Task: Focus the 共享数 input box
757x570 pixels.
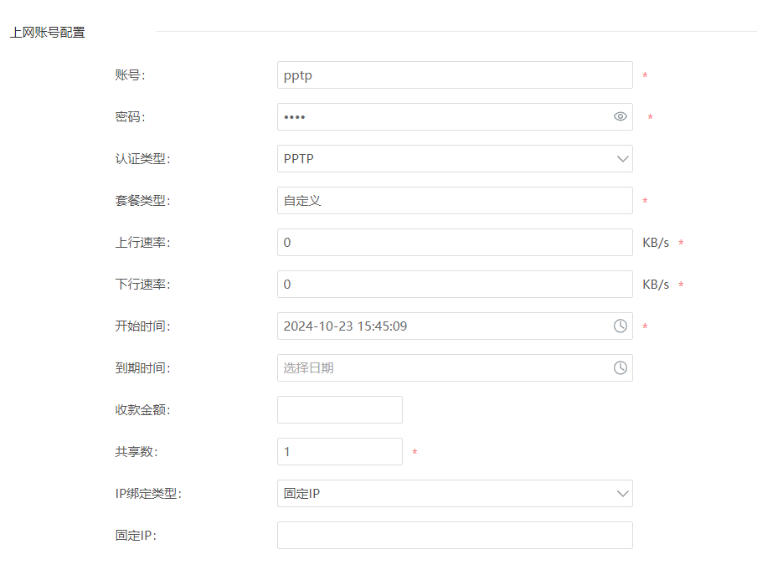Action: click(340, 452)
